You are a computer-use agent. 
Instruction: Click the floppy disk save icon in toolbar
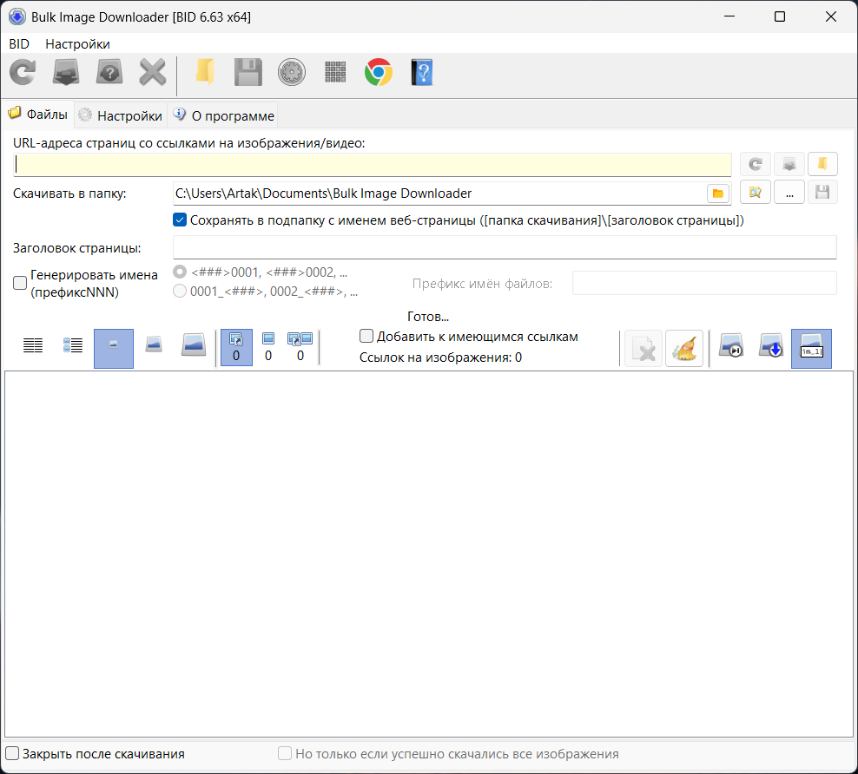tap(248, 72)
